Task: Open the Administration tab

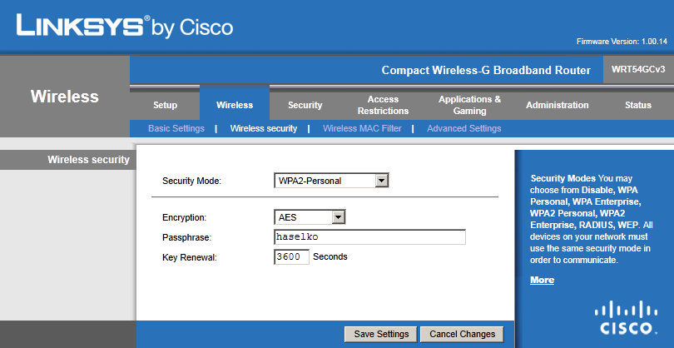Action: [x=557, y=105]
